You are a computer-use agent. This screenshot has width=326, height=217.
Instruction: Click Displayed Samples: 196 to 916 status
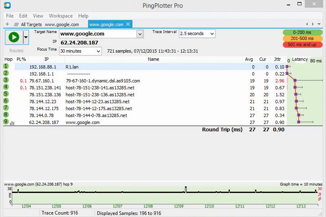129,213
